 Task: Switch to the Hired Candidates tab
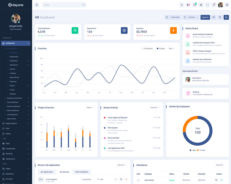(x=82, y=172)
